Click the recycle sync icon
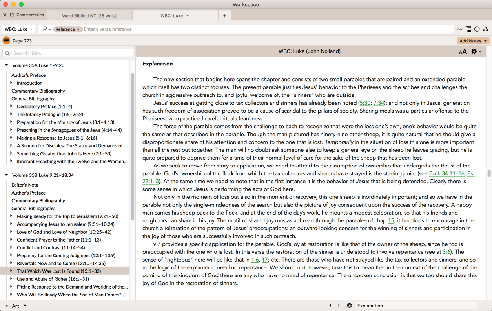 point(486,29)
